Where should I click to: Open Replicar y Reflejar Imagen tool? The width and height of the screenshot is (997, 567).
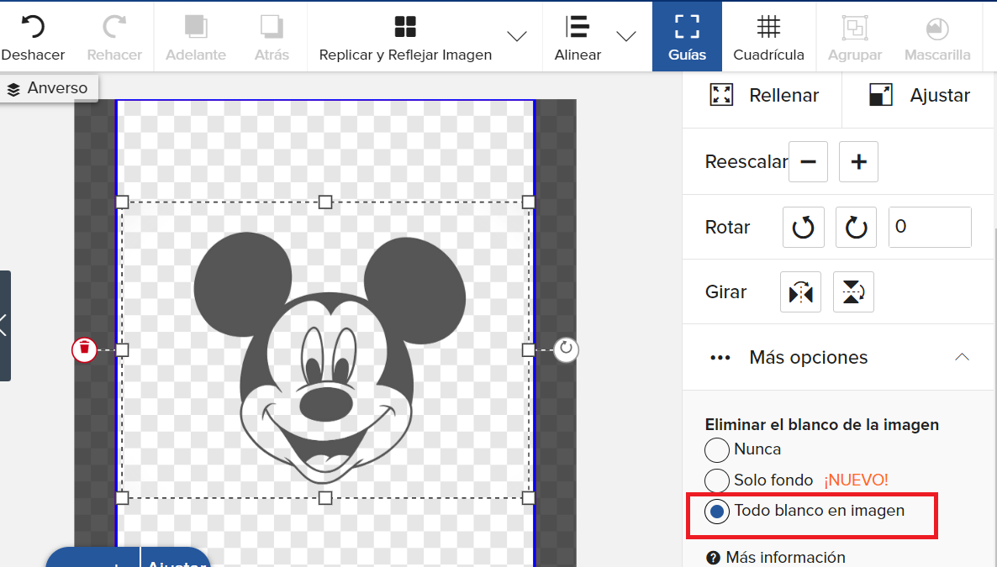405,37
